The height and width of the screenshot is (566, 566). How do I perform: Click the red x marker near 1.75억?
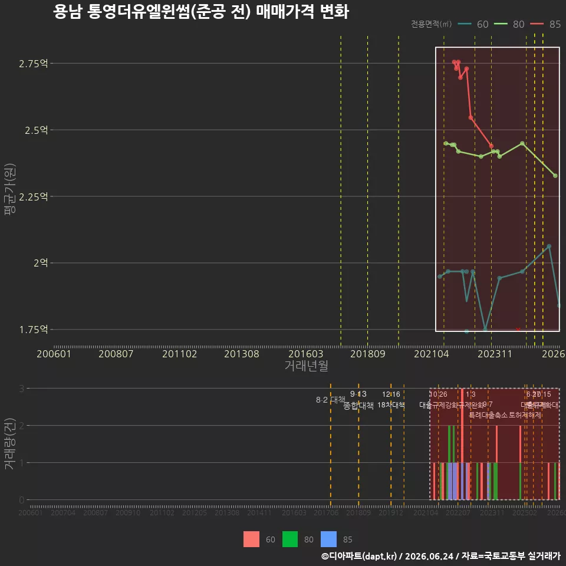point(518,330)
